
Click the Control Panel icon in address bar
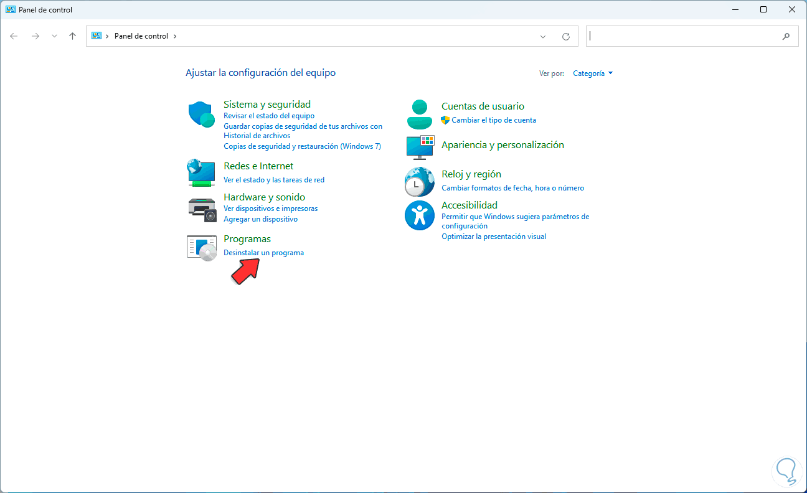pyautogui.click(x=97, y=36)
